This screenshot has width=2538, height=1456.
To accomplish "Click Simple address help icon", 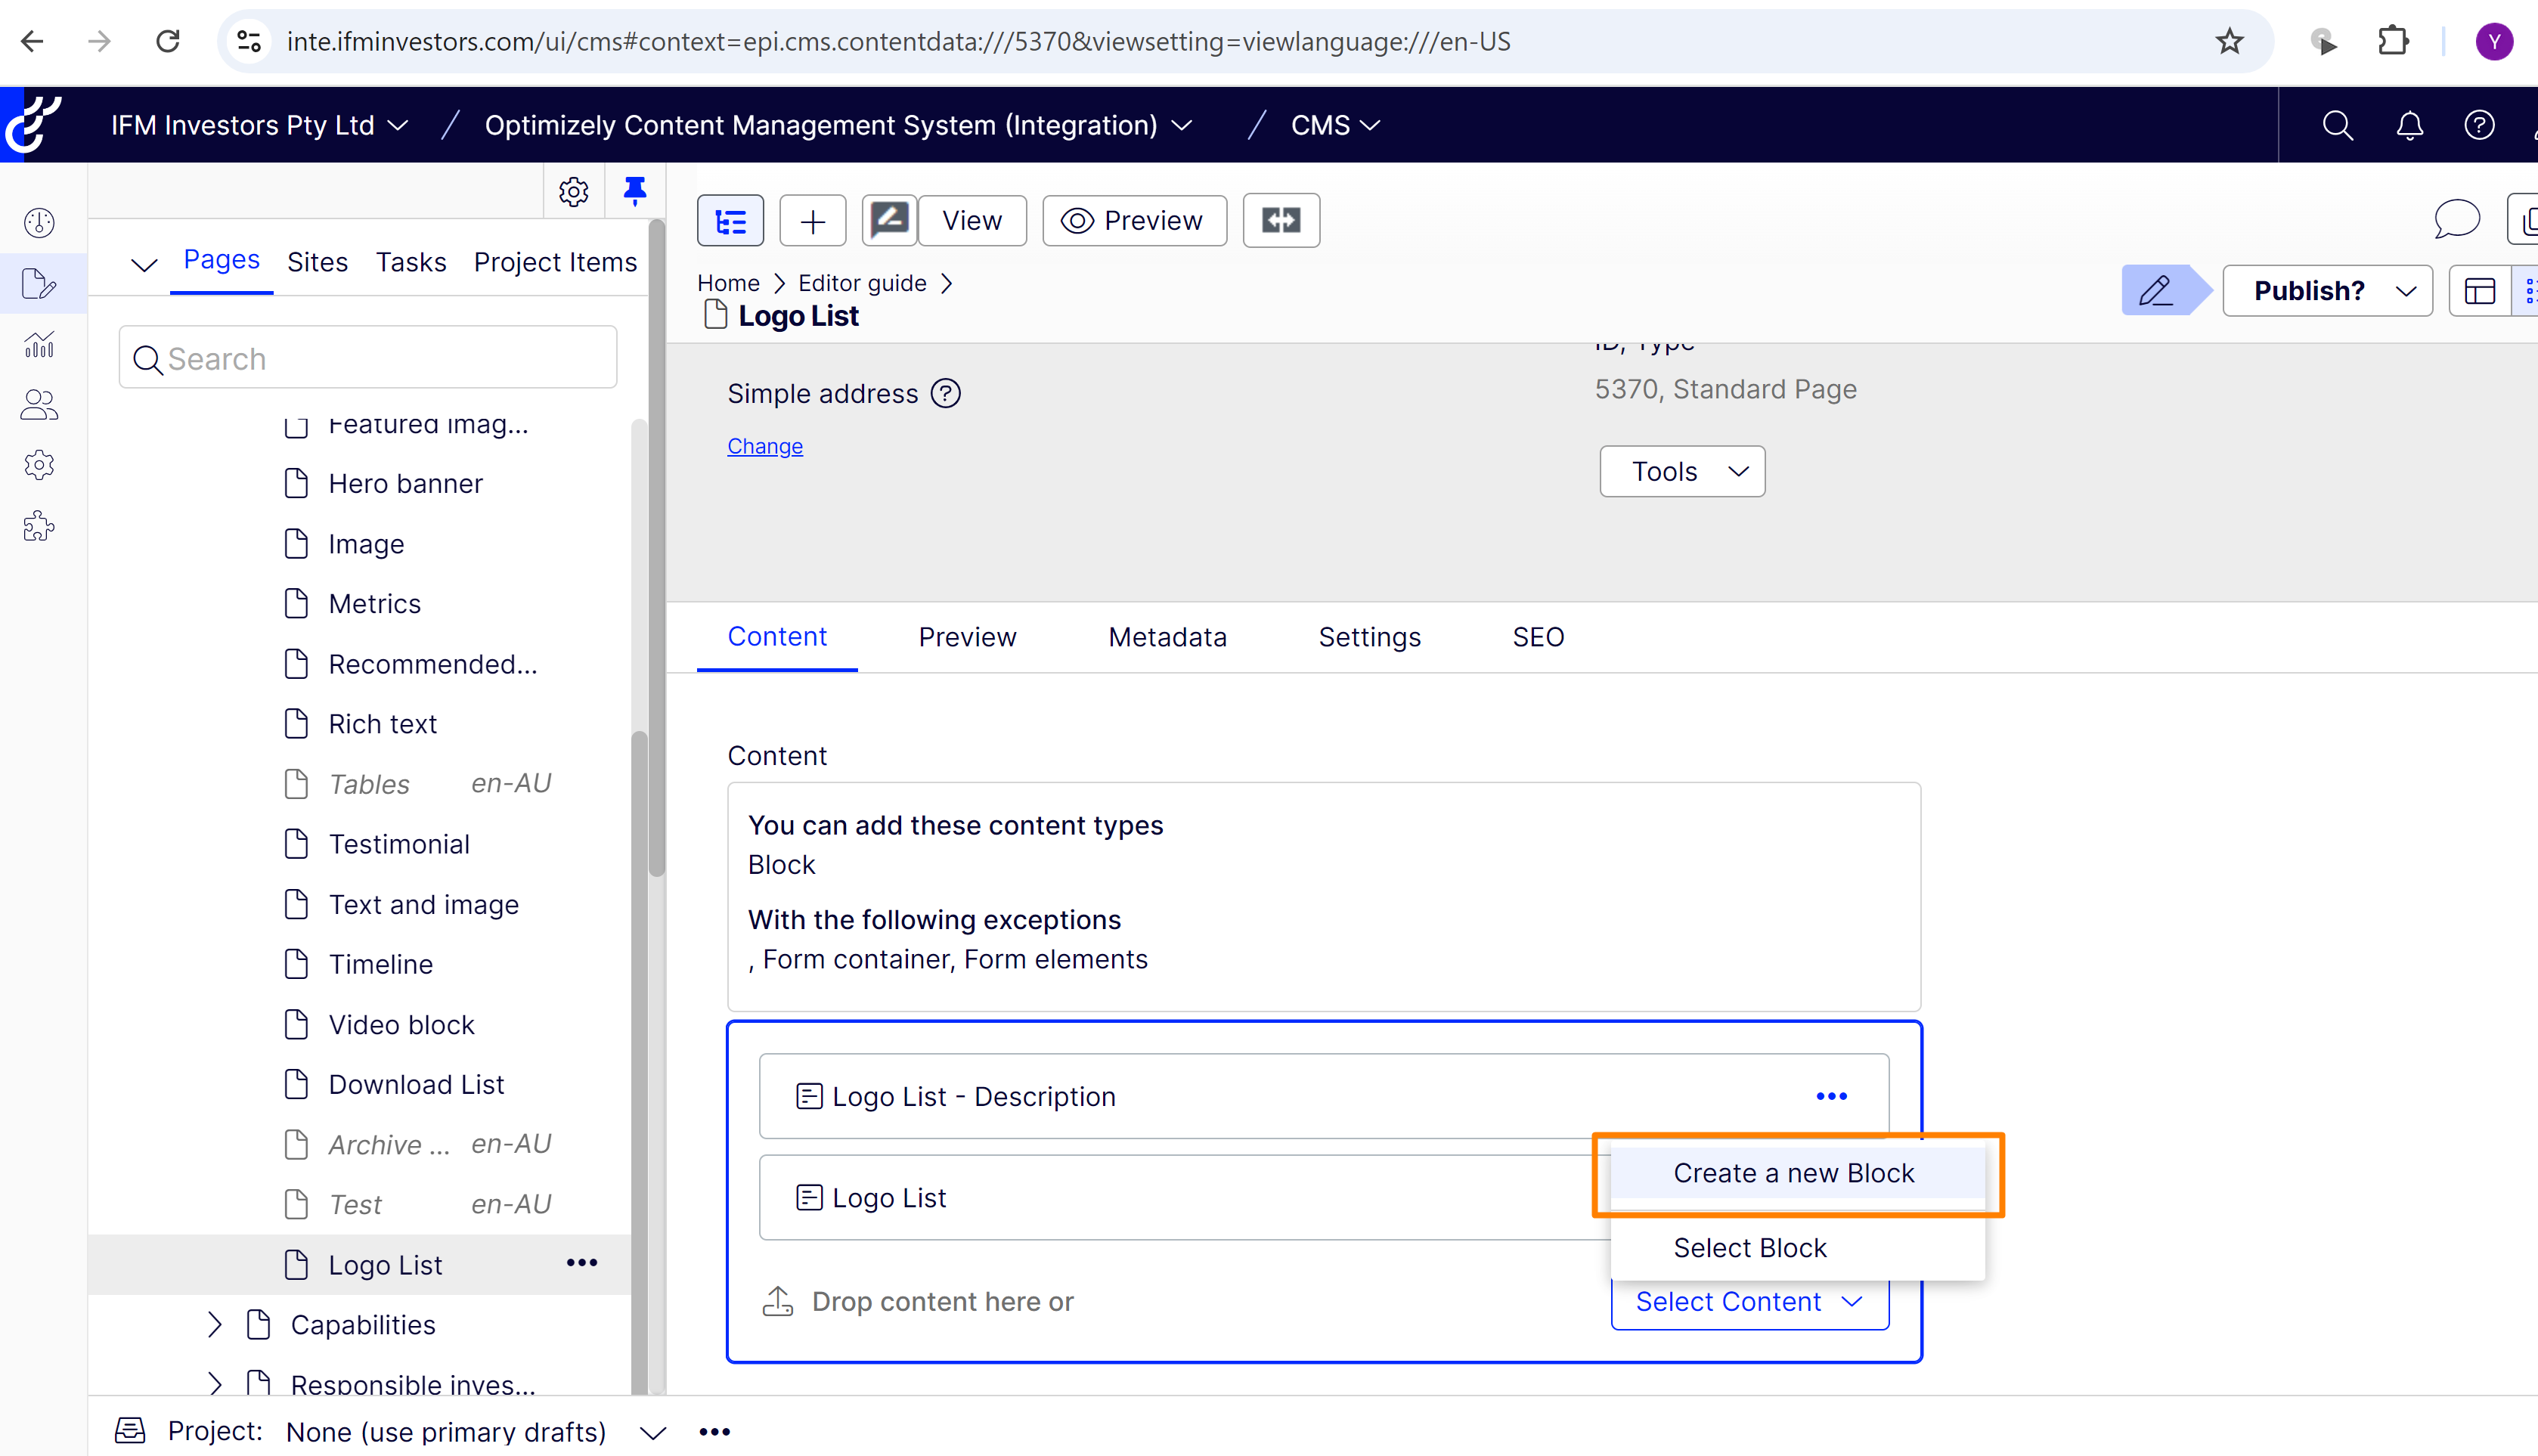I will (945, 394).
